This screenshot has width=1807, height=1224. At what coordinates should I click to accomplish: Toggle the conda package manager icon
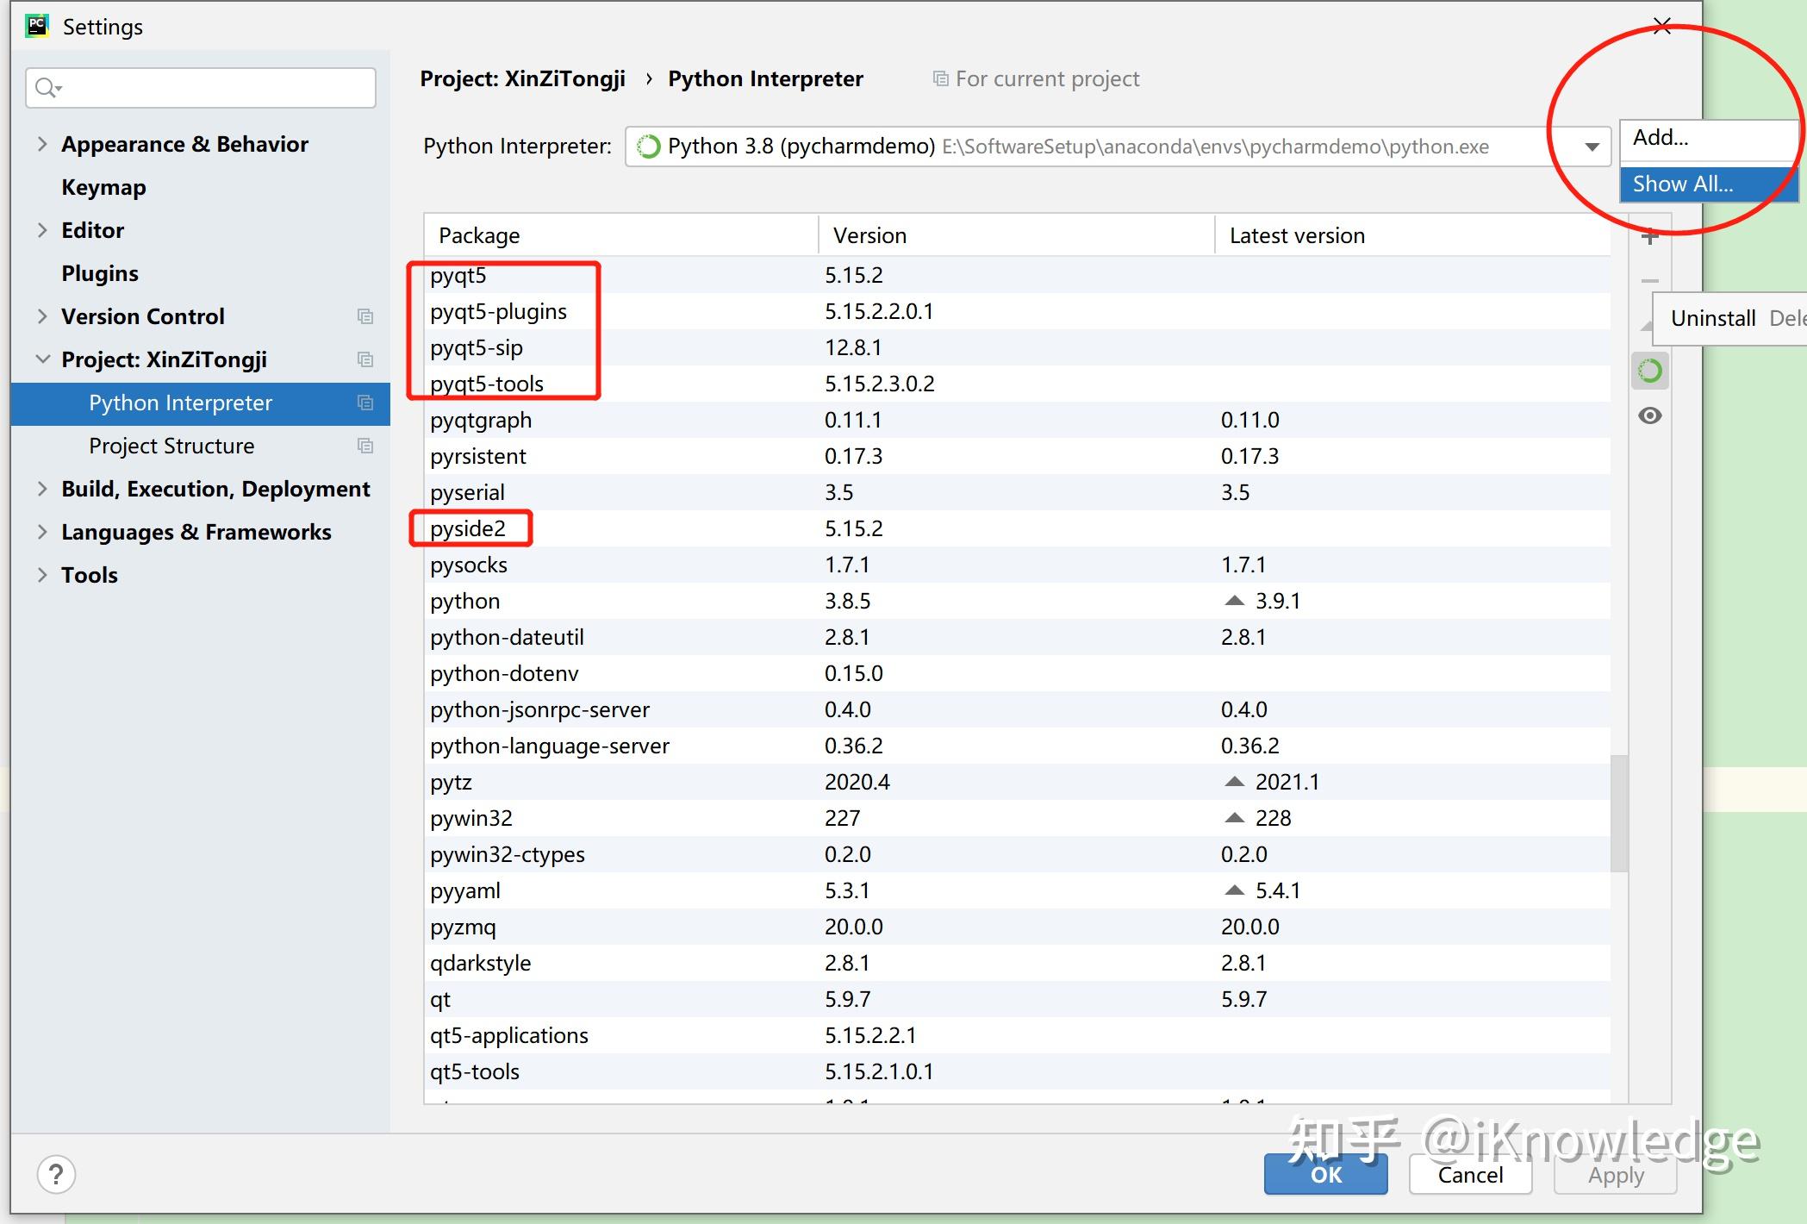coord(1649,370)
